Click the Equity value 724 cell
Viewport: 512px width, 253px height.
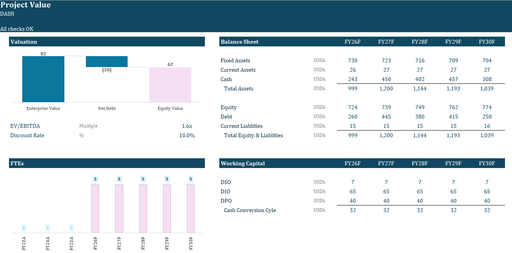click(353, 107)
